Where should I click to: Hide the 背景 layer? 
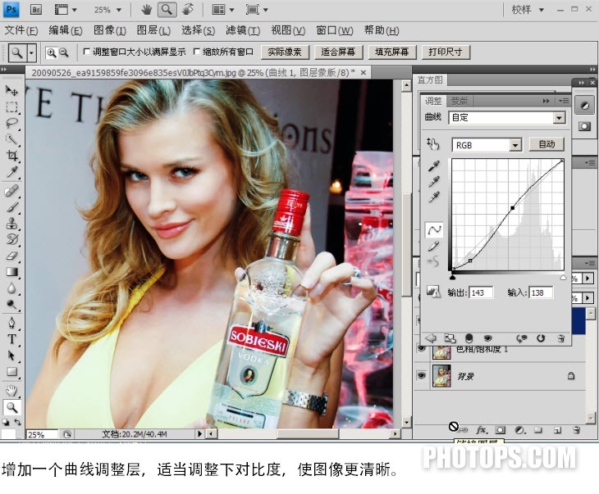tap(422, 376)
